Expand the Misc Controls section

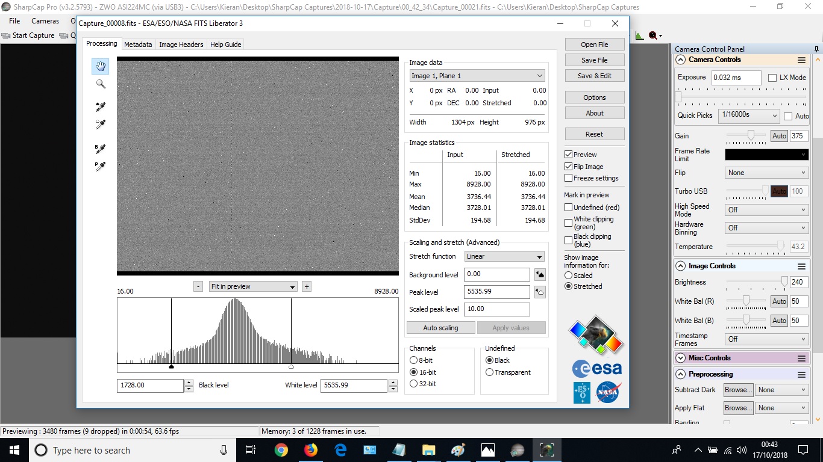coord(680,358)
